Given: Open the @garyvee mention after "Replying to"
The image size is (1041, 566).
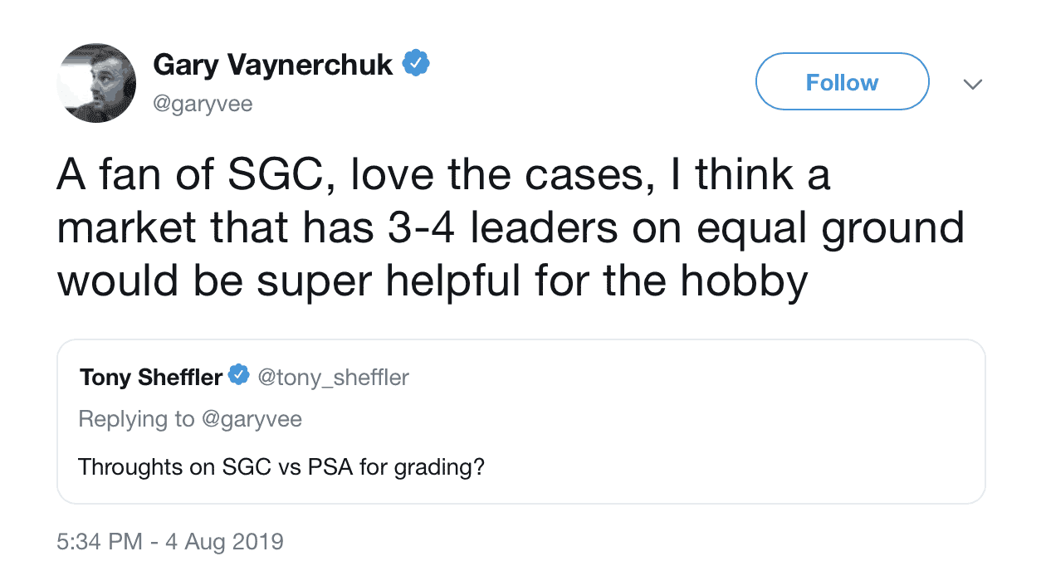Looking at the screenshot, I should click(252, 419).
